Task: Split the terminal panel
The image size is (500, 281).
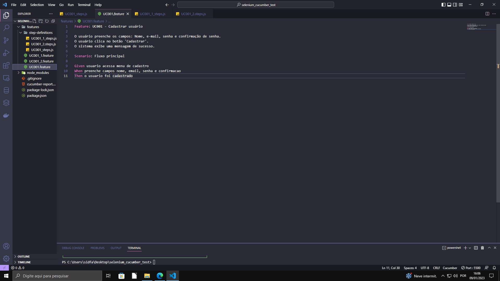Action: [x=476, y=248]
